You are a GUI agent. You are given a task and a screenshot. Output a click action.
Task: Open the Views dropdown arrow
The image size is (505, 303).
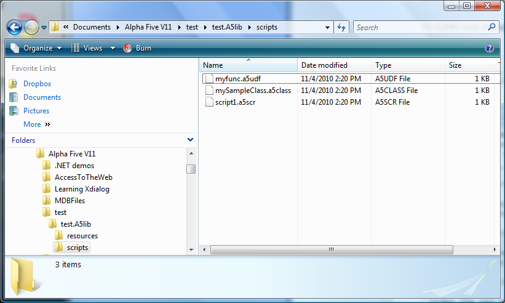113,49
